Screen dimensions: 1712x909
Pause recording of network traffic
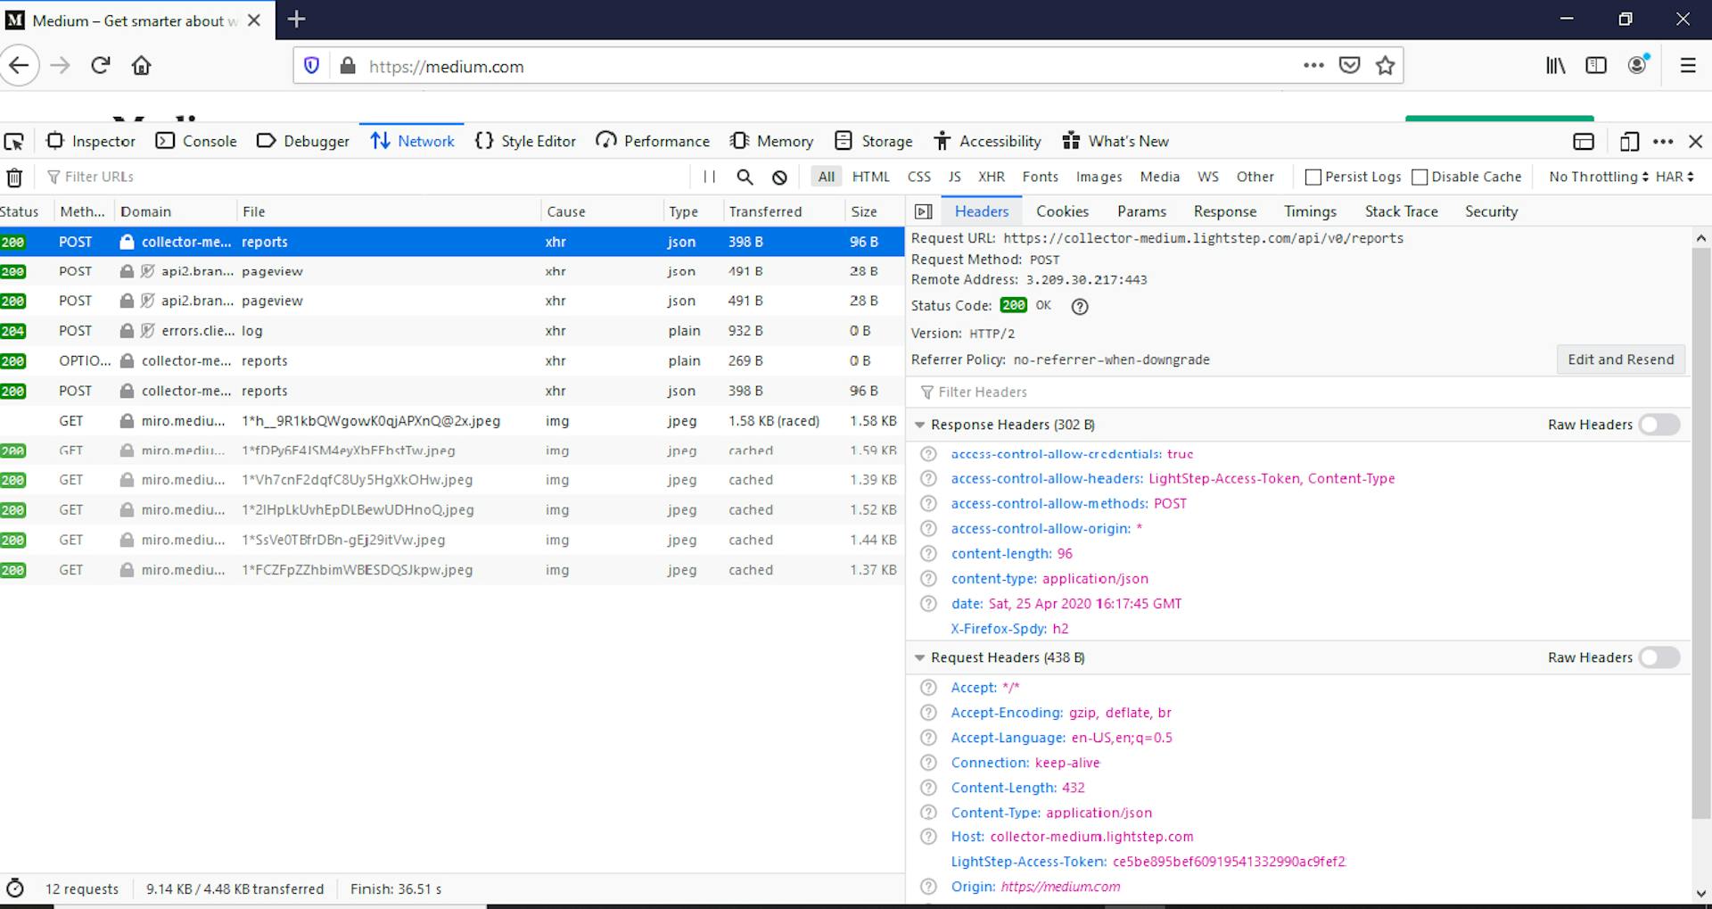709,177
